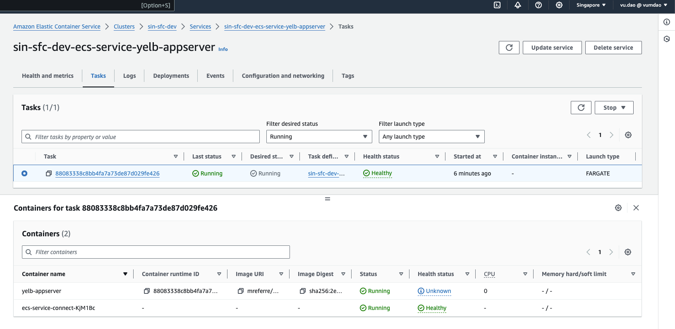Select the task row radio button

(x=24, y=173)
